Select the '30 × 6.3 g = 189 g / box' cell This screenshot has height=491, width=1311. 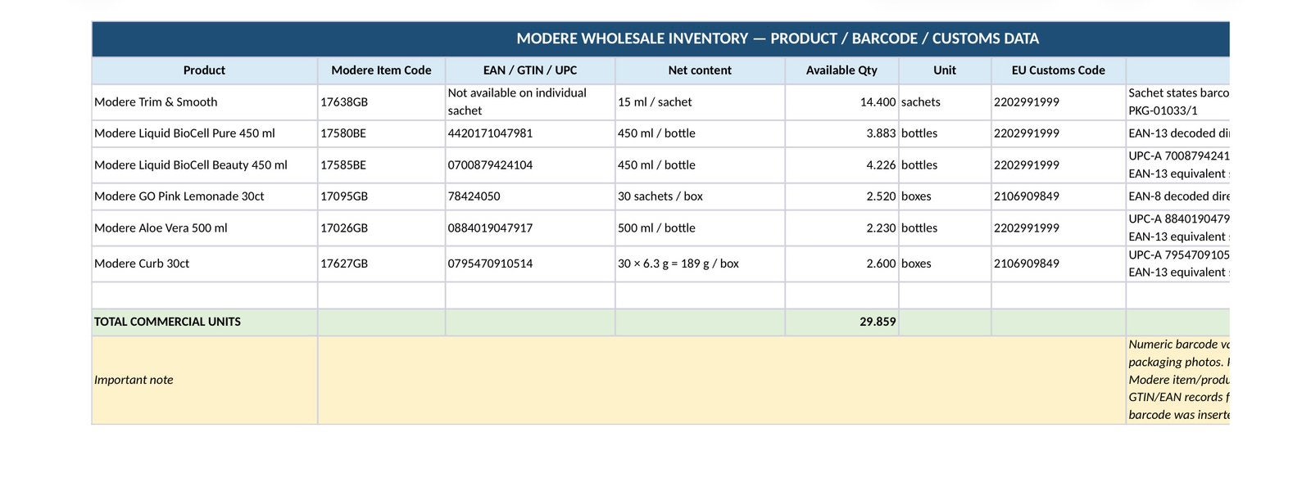pos(700,264)
